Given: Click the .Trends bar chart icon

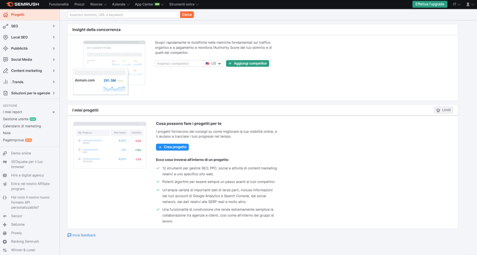Looking at the screenshot, I should click(6, 82).
